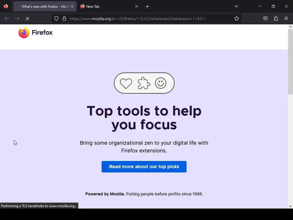This screenshot has width=293, height=220.
Task: Open the Firefox View pinned icon
Action: tap(6, 6)
